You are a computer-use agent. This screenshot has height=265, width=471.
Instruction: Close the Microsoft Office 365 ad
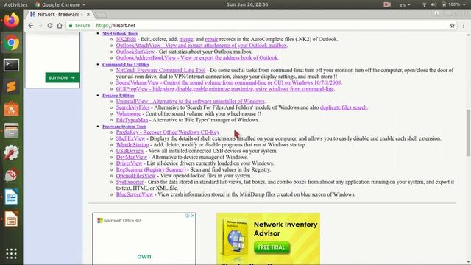click(193, 216)
